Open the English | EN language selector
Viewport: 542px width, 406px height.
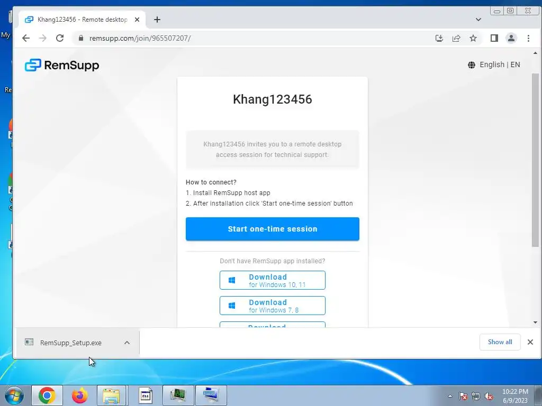pyautogui.click(x=494, y=64)
